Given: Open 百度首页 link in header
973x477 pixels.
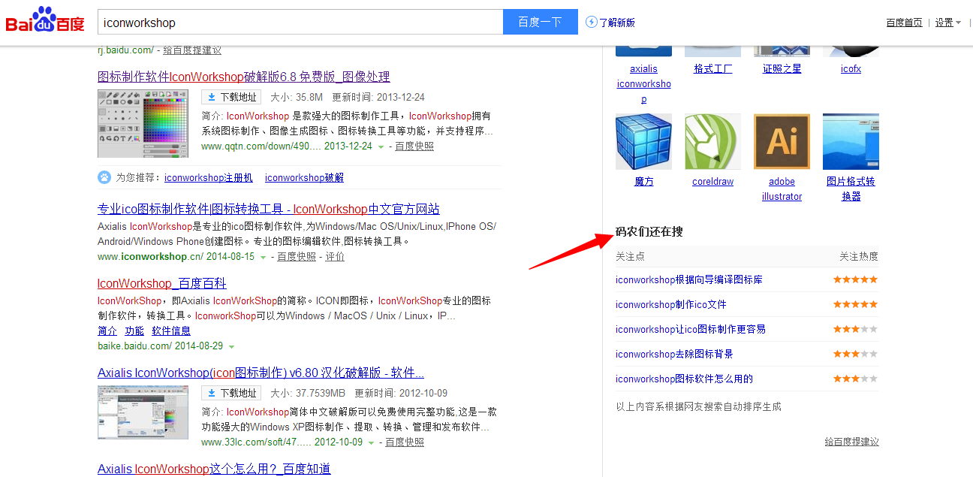Looking at the screenshot, I should click(904, 23).
